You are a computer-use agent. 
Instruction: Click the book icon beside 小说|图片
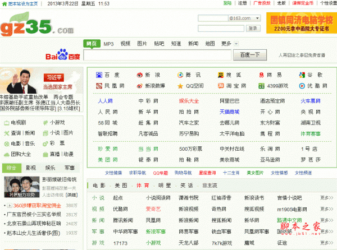[45, 133]
